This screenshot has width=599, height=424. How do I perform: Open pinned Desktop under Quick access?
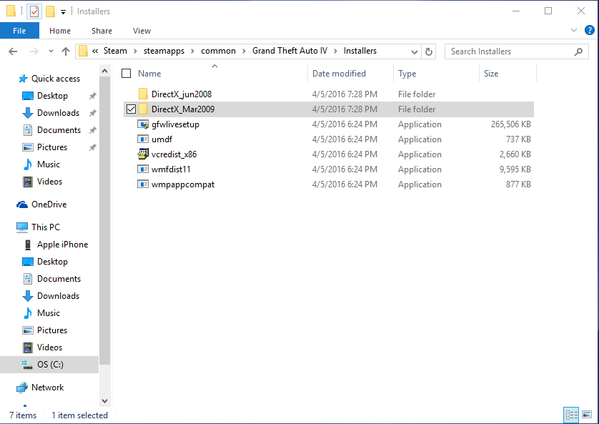pyautogui.click(x=52, y=96)
